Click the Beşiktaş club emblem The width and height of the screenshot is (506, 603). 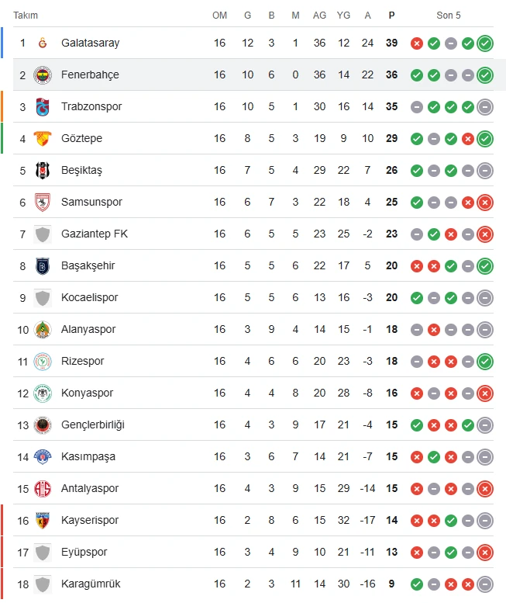click(43, 171)
